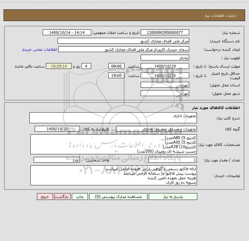Click label تاریخ و ساعت اعلان عمومی
Screen dimensions: 249x241
click(116, 33)
